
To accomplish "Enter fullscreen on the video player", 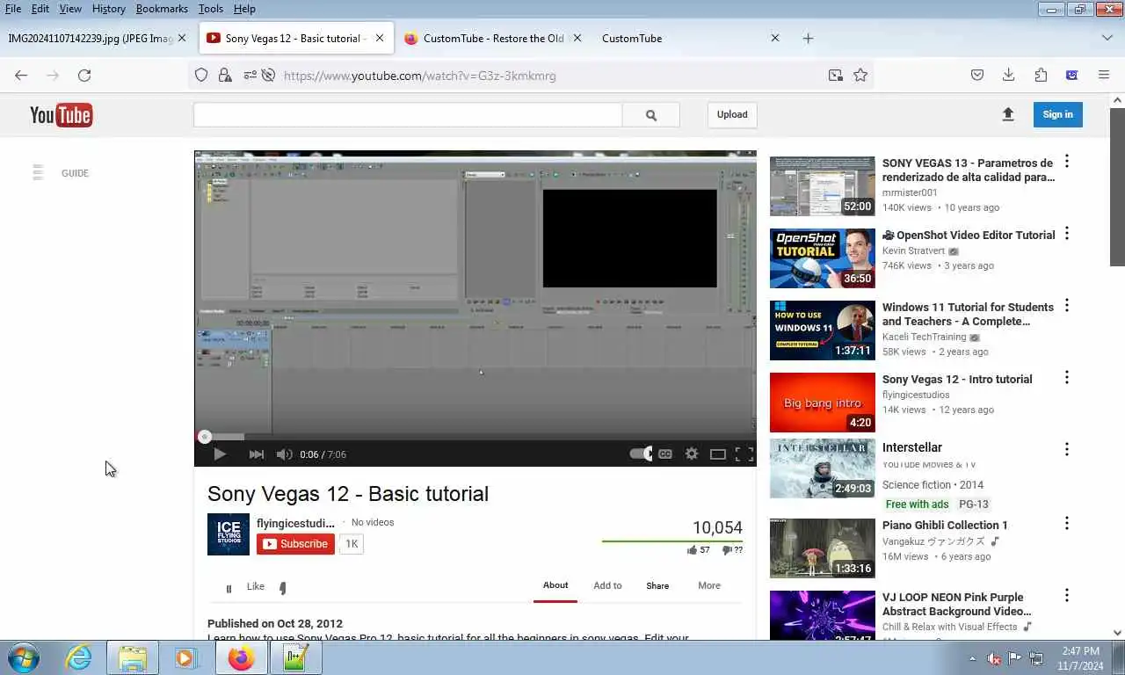I will pyautogui.click(x=744, y=454).
